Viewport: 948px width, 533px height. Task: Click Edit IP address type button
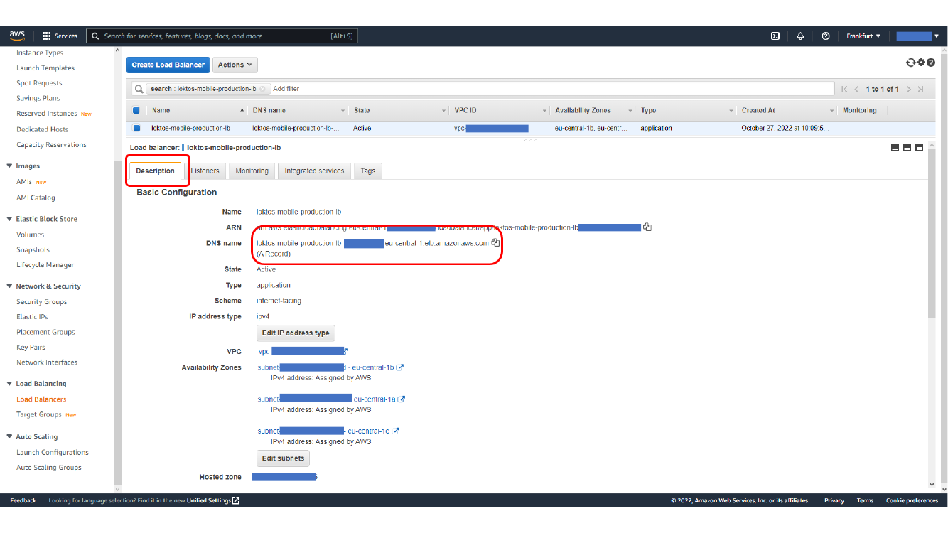[296, 333]
